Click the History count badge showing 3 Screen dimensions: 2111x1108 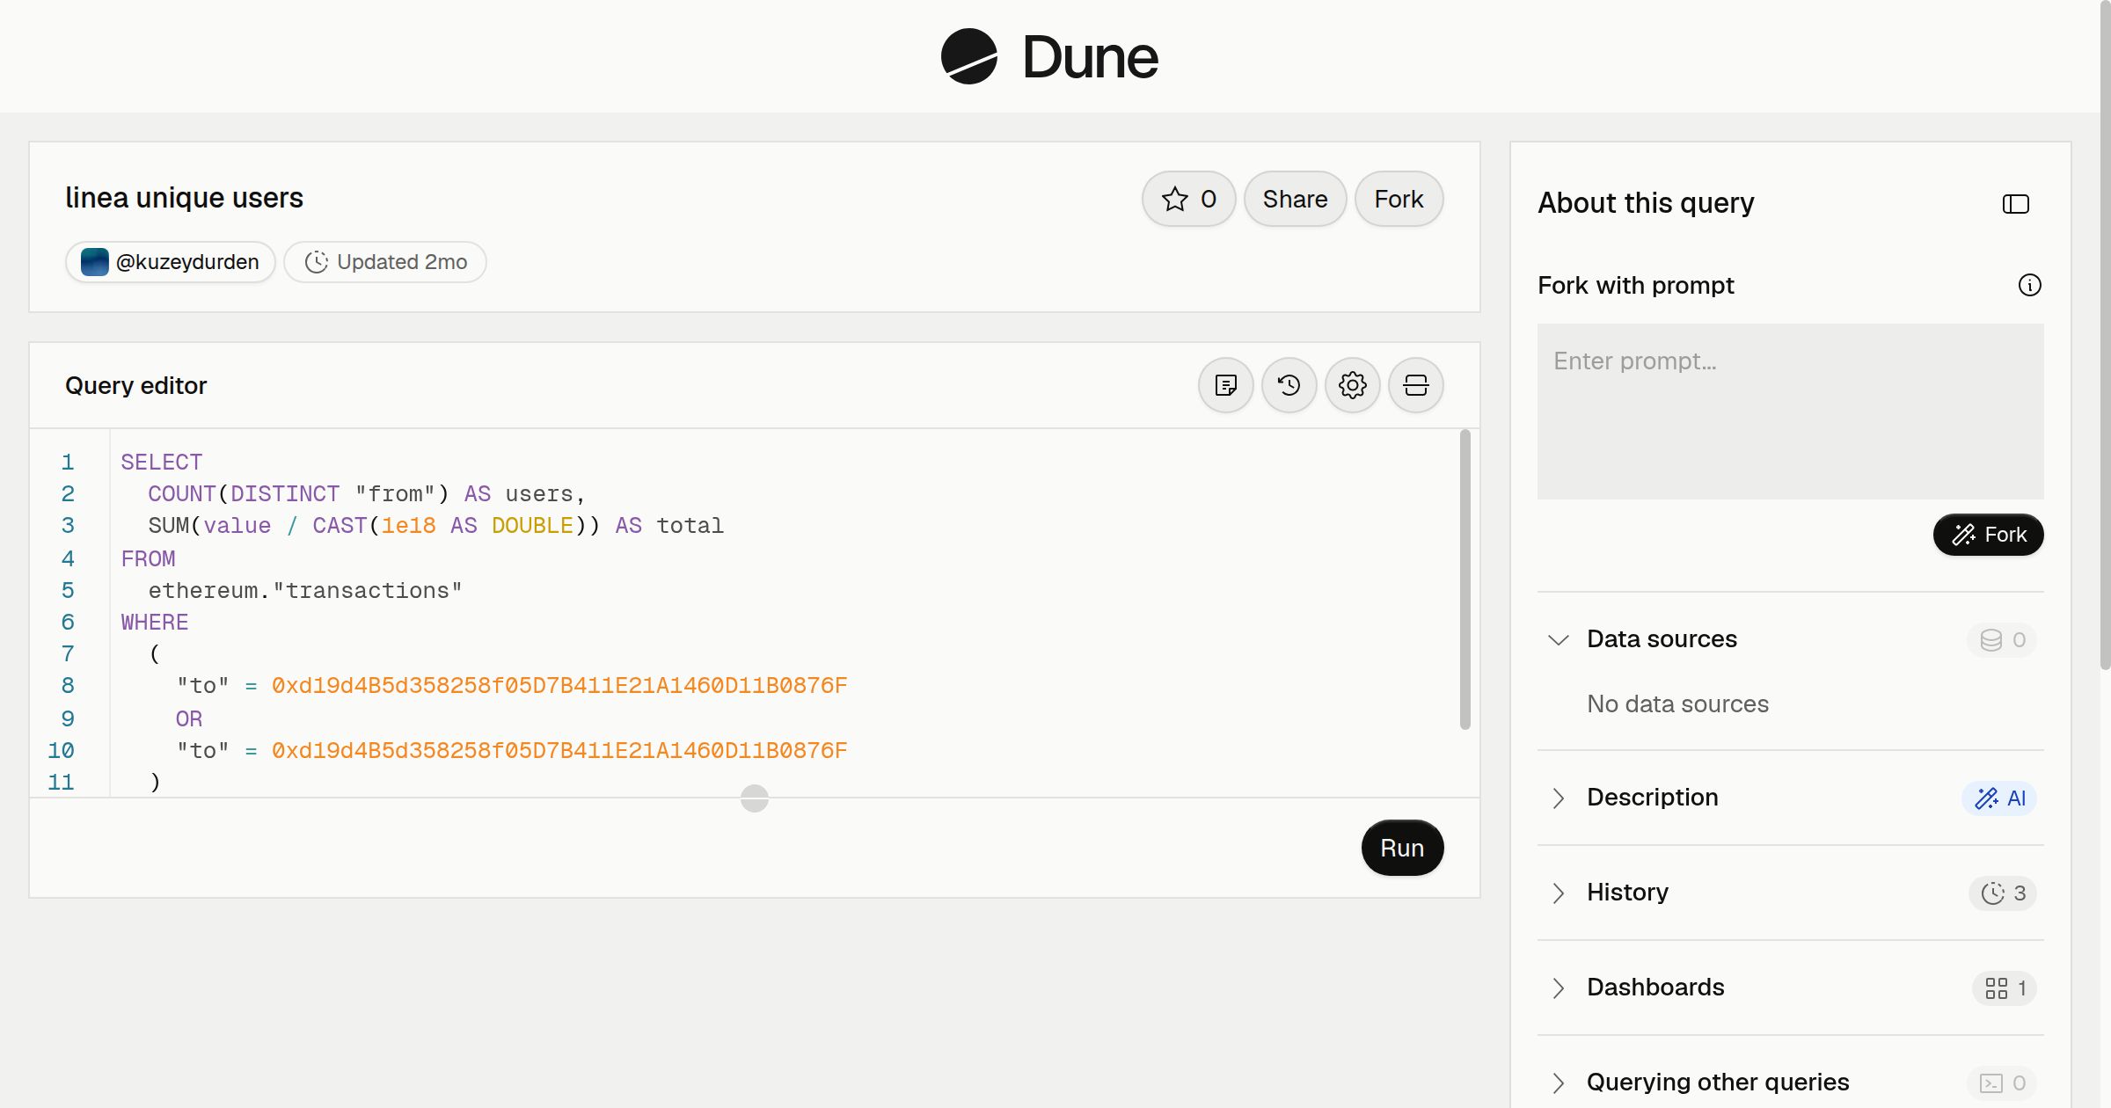(2003, 893)
